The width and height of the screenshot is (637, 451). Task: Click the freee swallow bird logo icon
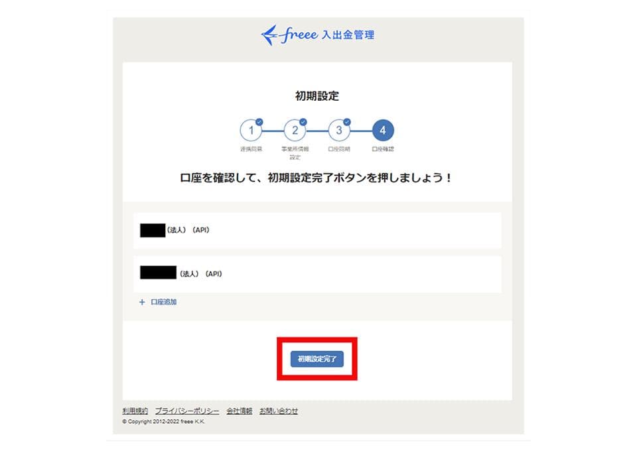tap(270, 35)
